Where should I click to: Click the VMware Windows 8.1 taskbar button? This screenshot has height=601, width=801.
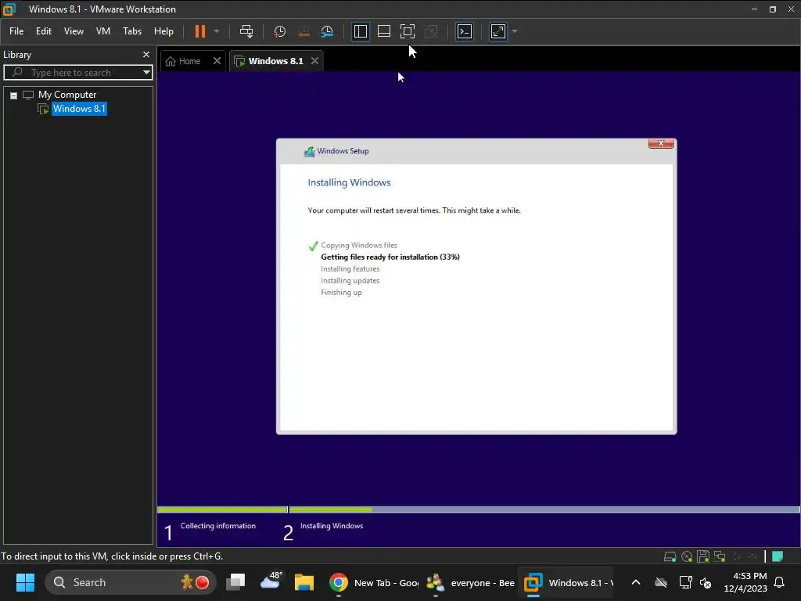pyautogui.click(x=568, y=582)
